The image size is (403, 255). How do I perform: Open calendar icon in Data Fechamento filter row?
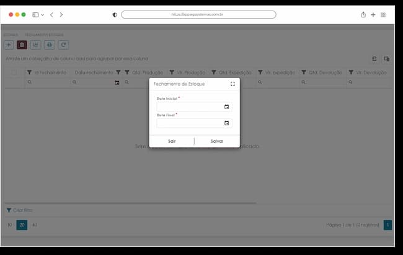pyautogui.click(x=117, y=83)
